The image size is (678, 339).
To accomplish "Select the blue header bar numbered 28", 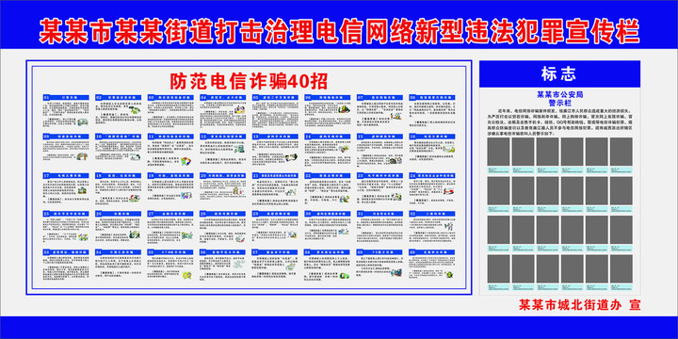I will (x=222, y=214).
